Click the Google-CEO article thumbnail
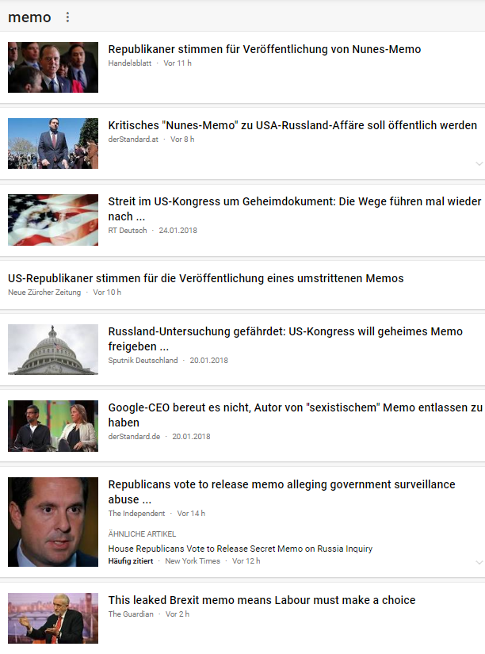This screenshot has width=485, height=654. [x=53, y=426]
